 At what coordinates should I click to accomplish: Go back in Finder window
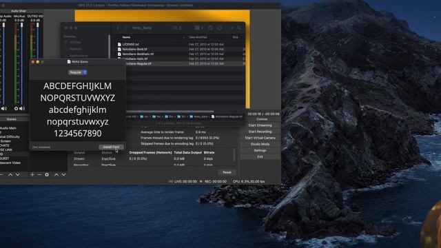[x=118, y=28]
